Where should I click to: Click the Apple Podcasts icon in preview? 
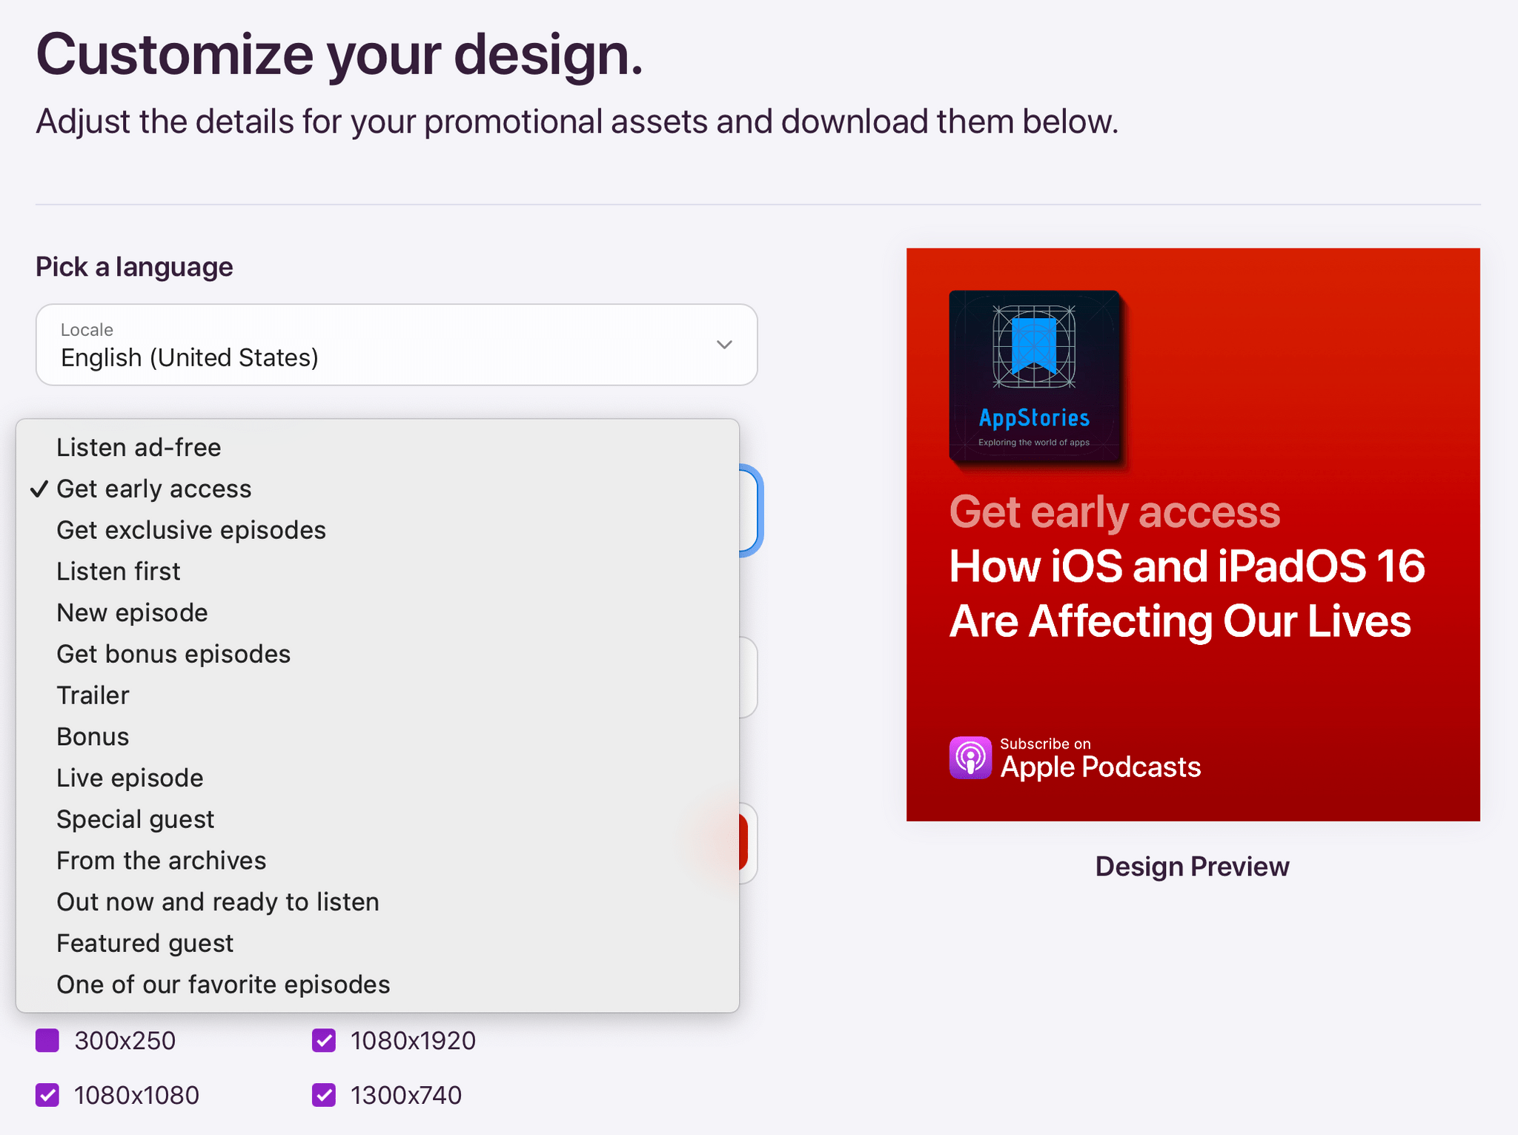[x=970, y=758]
